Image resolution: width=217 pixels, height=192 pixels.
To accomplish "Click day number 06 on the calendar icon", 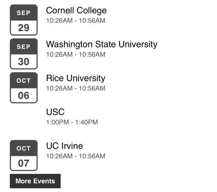I will (x=24, y=95).
